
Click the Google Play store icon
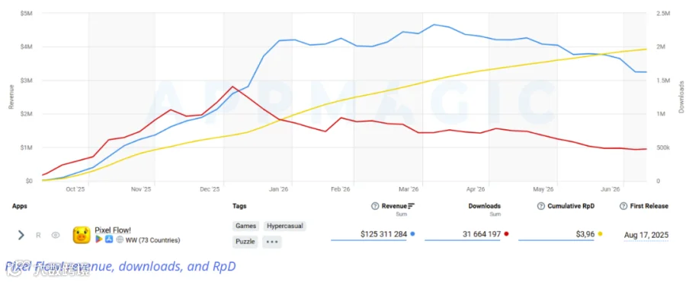pyautogui.click(x=99, y=239)
